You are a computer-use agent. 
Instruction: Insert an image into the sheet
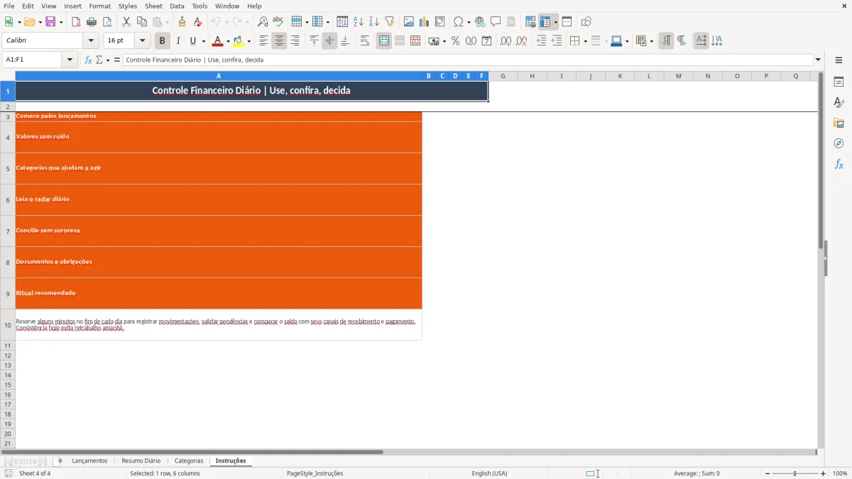tap(409, 22)
